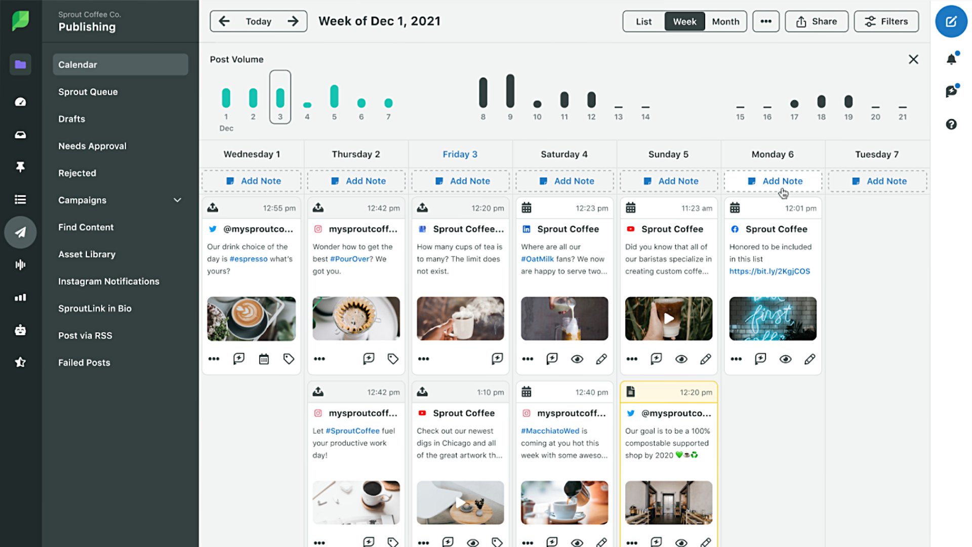This screenshot has width=972, height=547.
Task: Add Note for Tuesday 7
Action: (877, 181)
